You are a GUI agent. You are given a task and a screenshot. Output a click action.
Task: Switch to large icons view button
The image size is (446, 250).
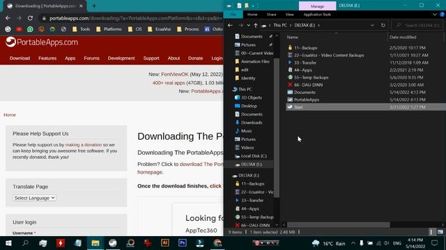click(440, 232)
